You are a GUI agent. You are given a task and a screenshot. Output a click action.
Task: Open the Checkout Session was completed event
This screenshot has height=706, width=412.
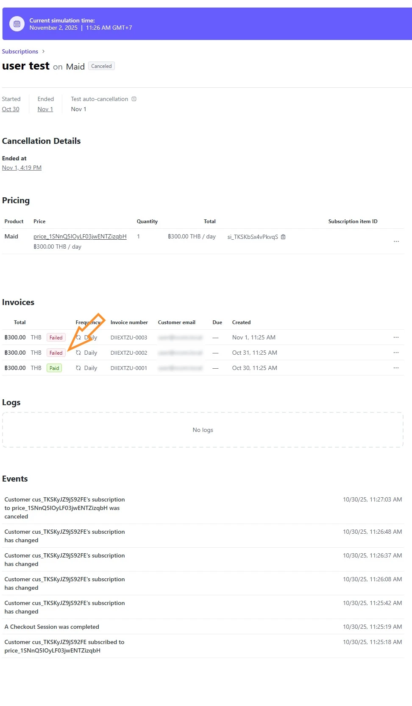[52, 627]
